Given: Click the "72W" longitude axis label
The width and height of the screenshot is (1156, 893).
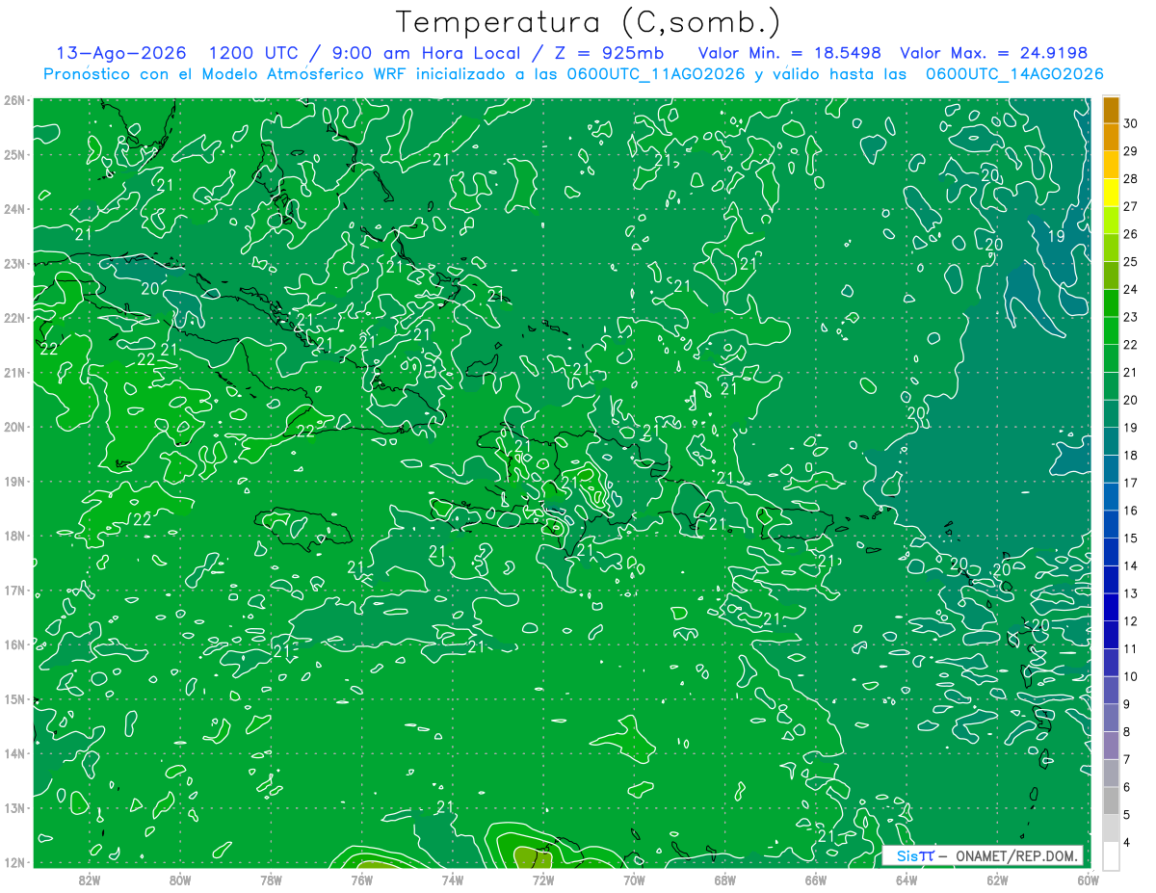Looking at the screenshot, I should pos(543,880).
